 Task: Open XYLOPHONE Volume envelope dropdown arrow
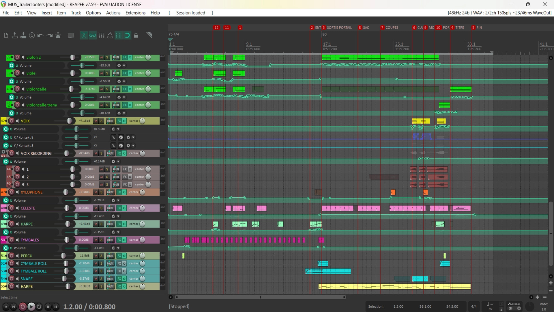(118, 200)
